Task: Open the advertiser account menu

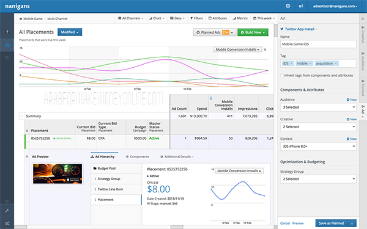Action: (x=335, y=6)
